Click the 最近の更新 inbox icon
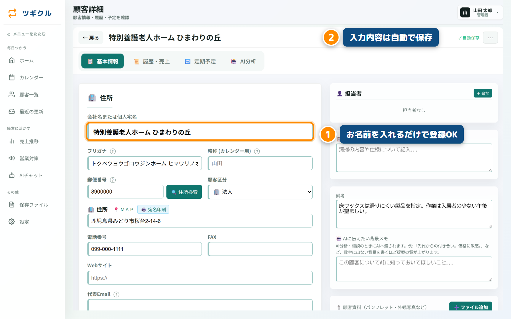Image resolution: width=511 pixels, height=319 pixels. tap(12, 111)
